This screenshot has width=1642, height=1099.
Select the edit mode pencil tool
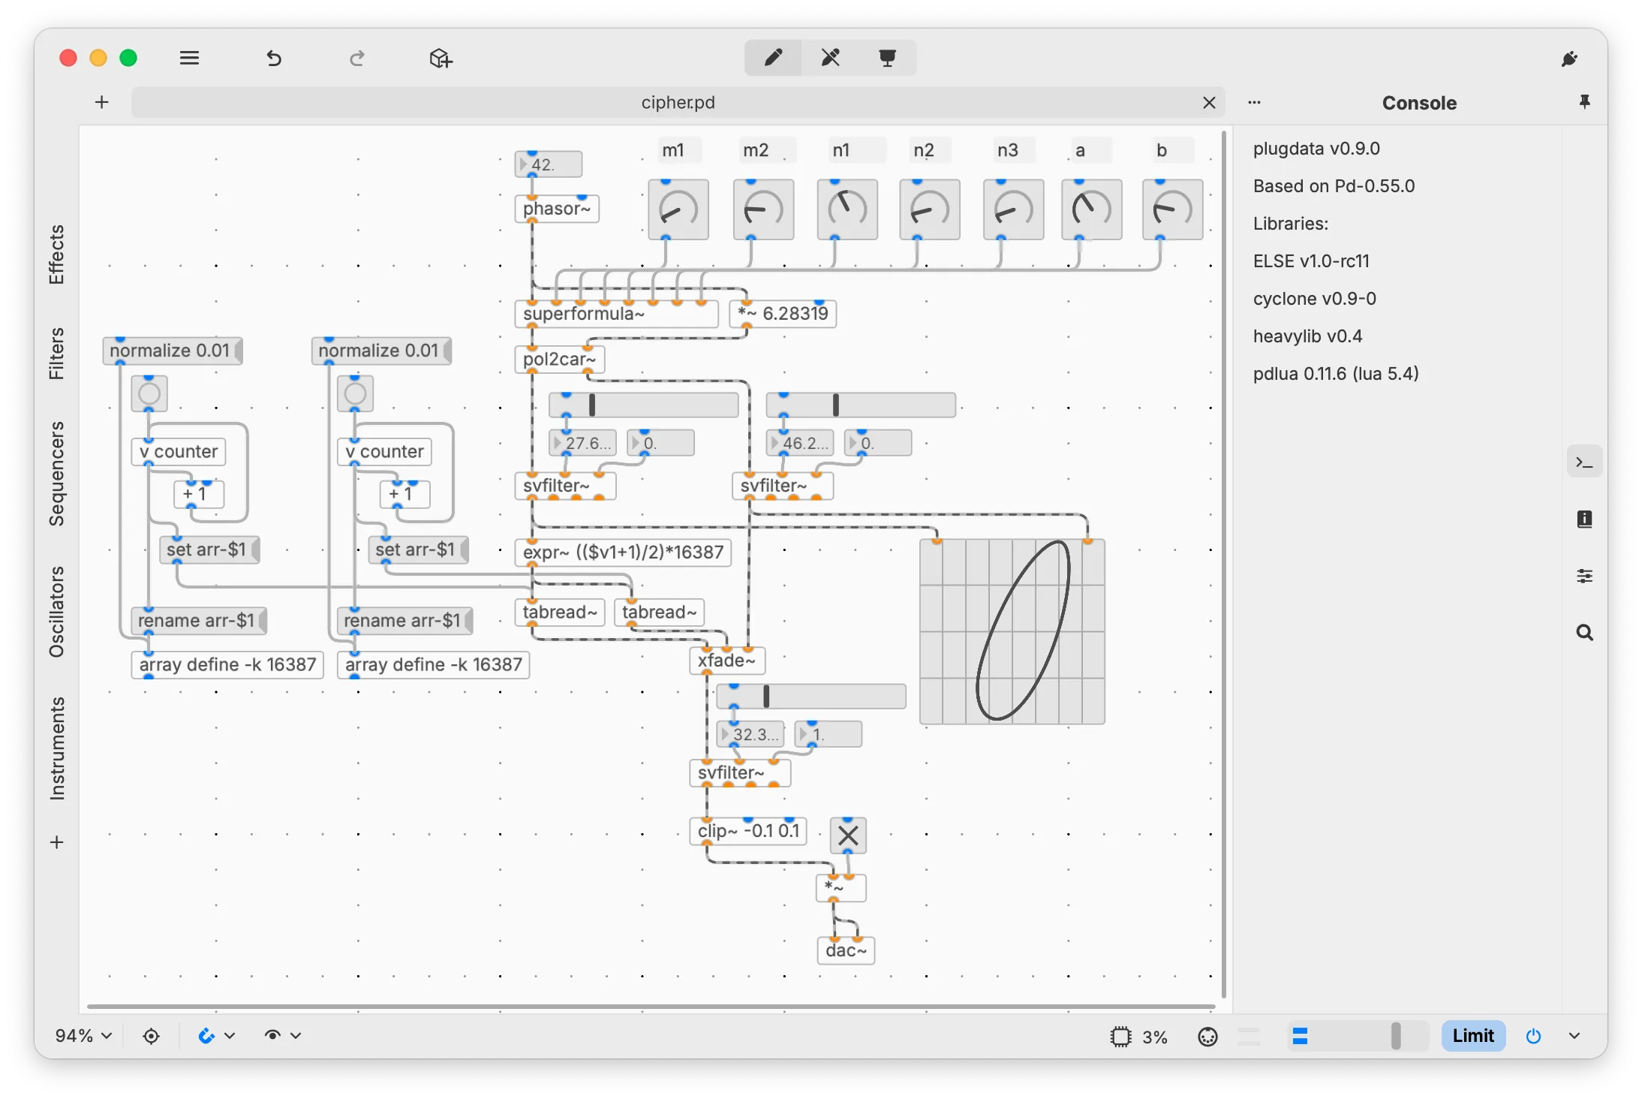pyautogui.click(x=772, y=58)
